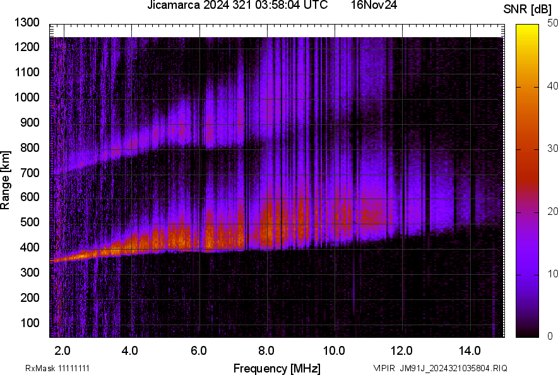558x375 pixels.
Task: Click the 100 range tick label
Action: point(30,323)
